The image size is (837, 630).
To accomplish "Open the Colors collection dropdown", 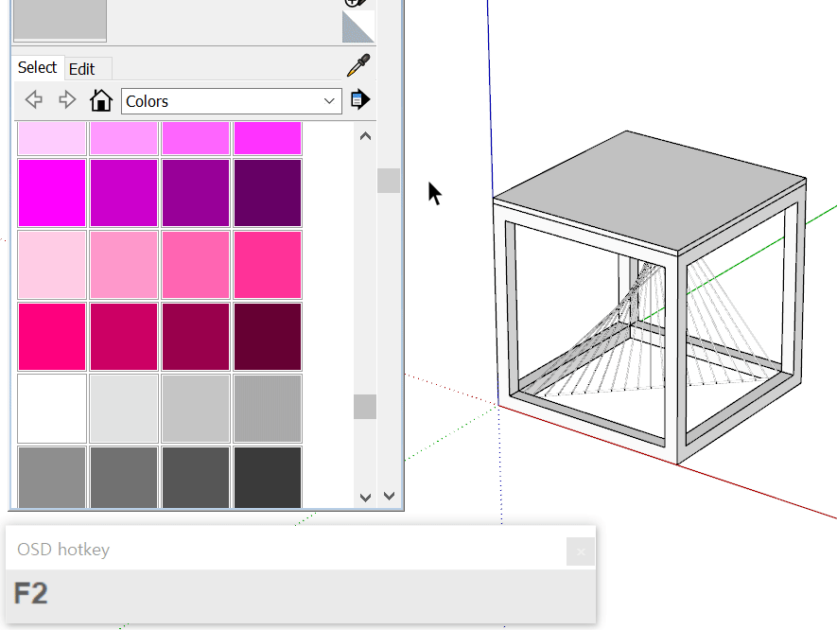I will coord(231,101).
